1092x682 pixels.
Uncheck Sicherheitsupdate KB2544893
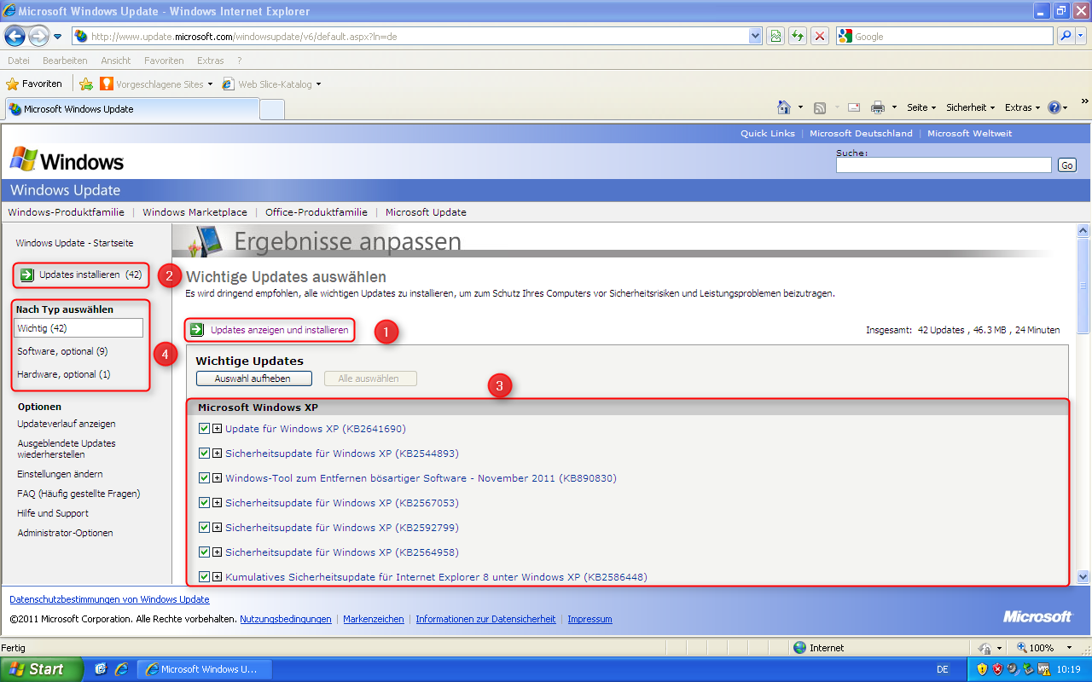point(204,453)
